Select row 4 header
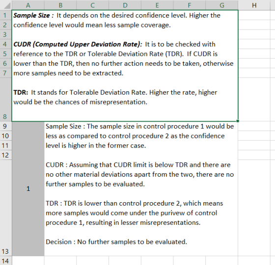The height and width of the screenshot is (265, 275). click(x=6, y=44)
